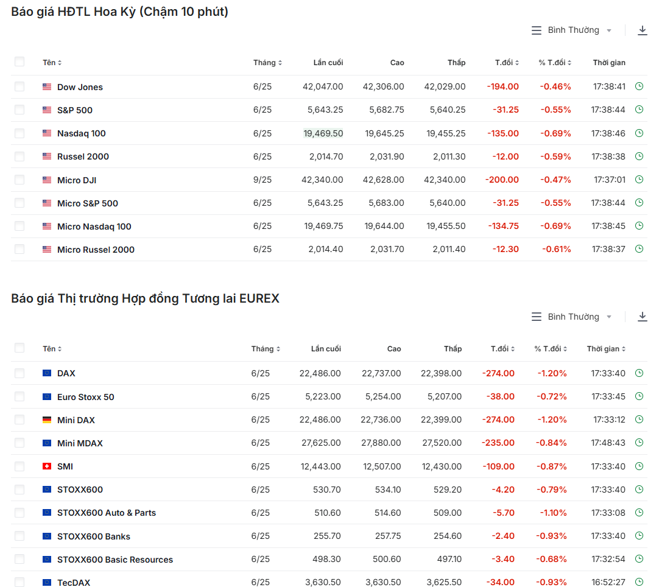659x587 pixels.
Task: Click the German flag beside Mini DAX
Action: [x=47, y=420]
